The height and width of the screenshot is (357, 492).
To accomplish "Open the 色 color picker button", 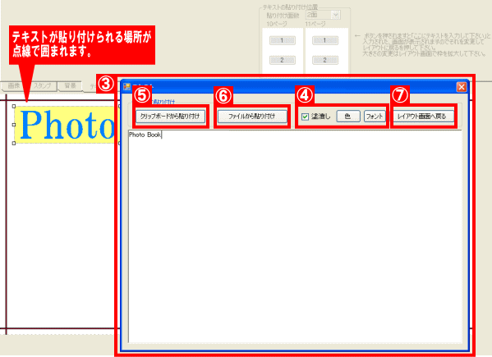I will [348, 117].
